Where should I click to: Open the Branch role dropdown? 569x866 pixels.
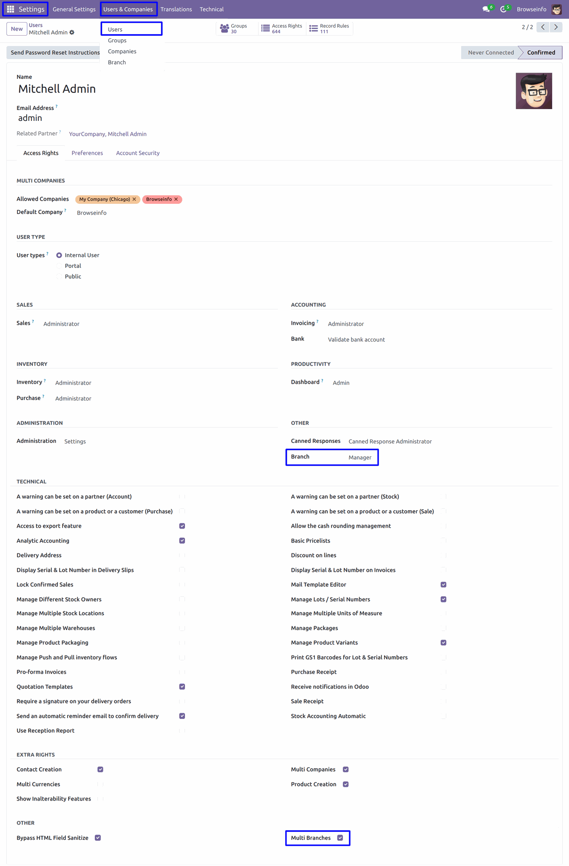click(x=360, y=457)
